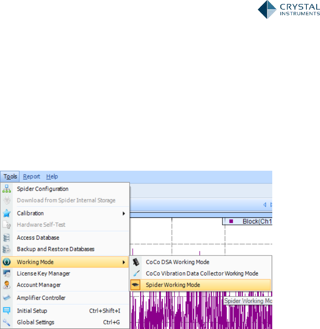Click the Access Database cylinder icon
Screen dimensions: 320x329
7,237
